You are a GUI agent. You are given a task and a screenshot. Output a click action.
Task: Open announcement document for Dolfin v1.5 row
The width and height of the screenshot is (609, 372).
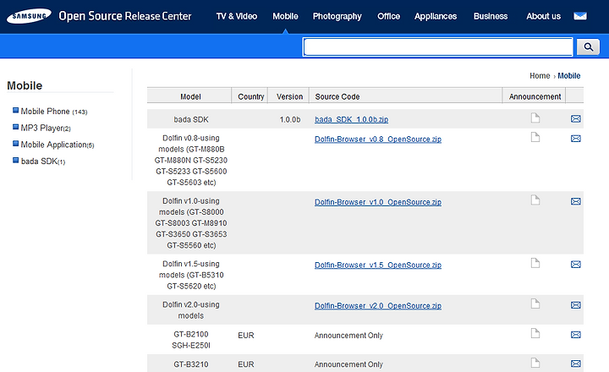[535, 263]
